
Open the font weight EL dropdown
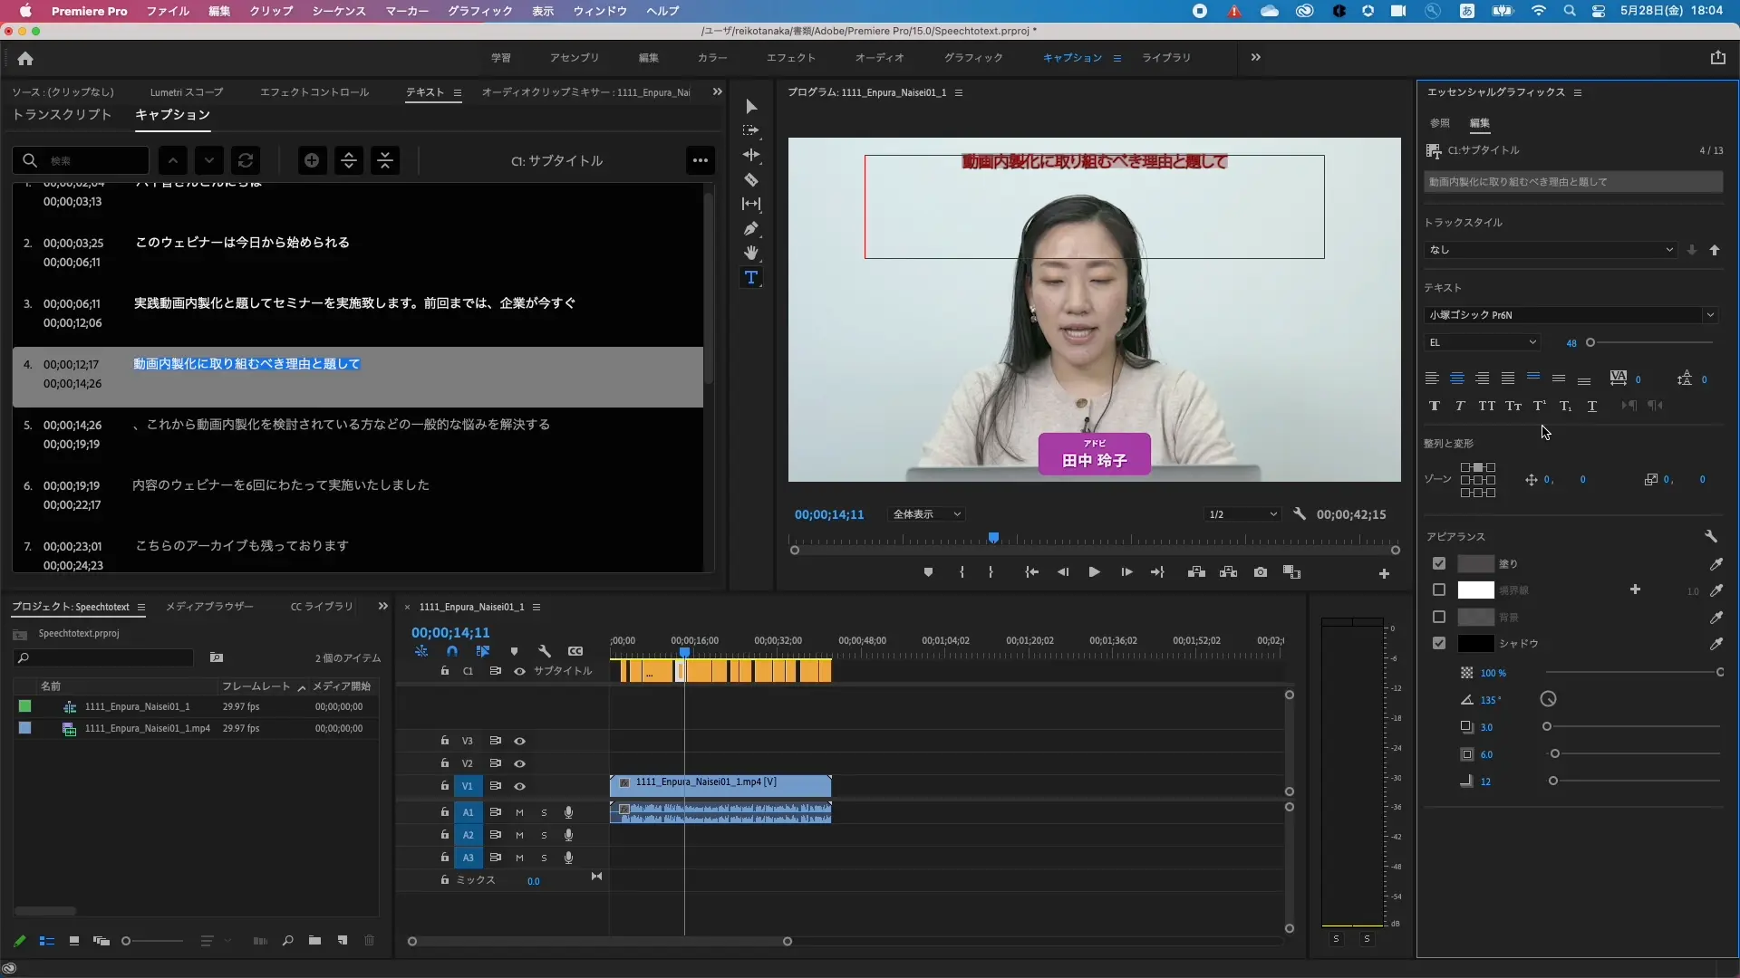point(1483,342)
